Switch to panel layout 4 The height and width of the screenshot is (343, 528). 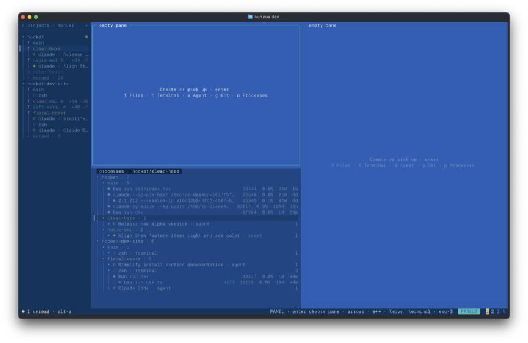504,311
